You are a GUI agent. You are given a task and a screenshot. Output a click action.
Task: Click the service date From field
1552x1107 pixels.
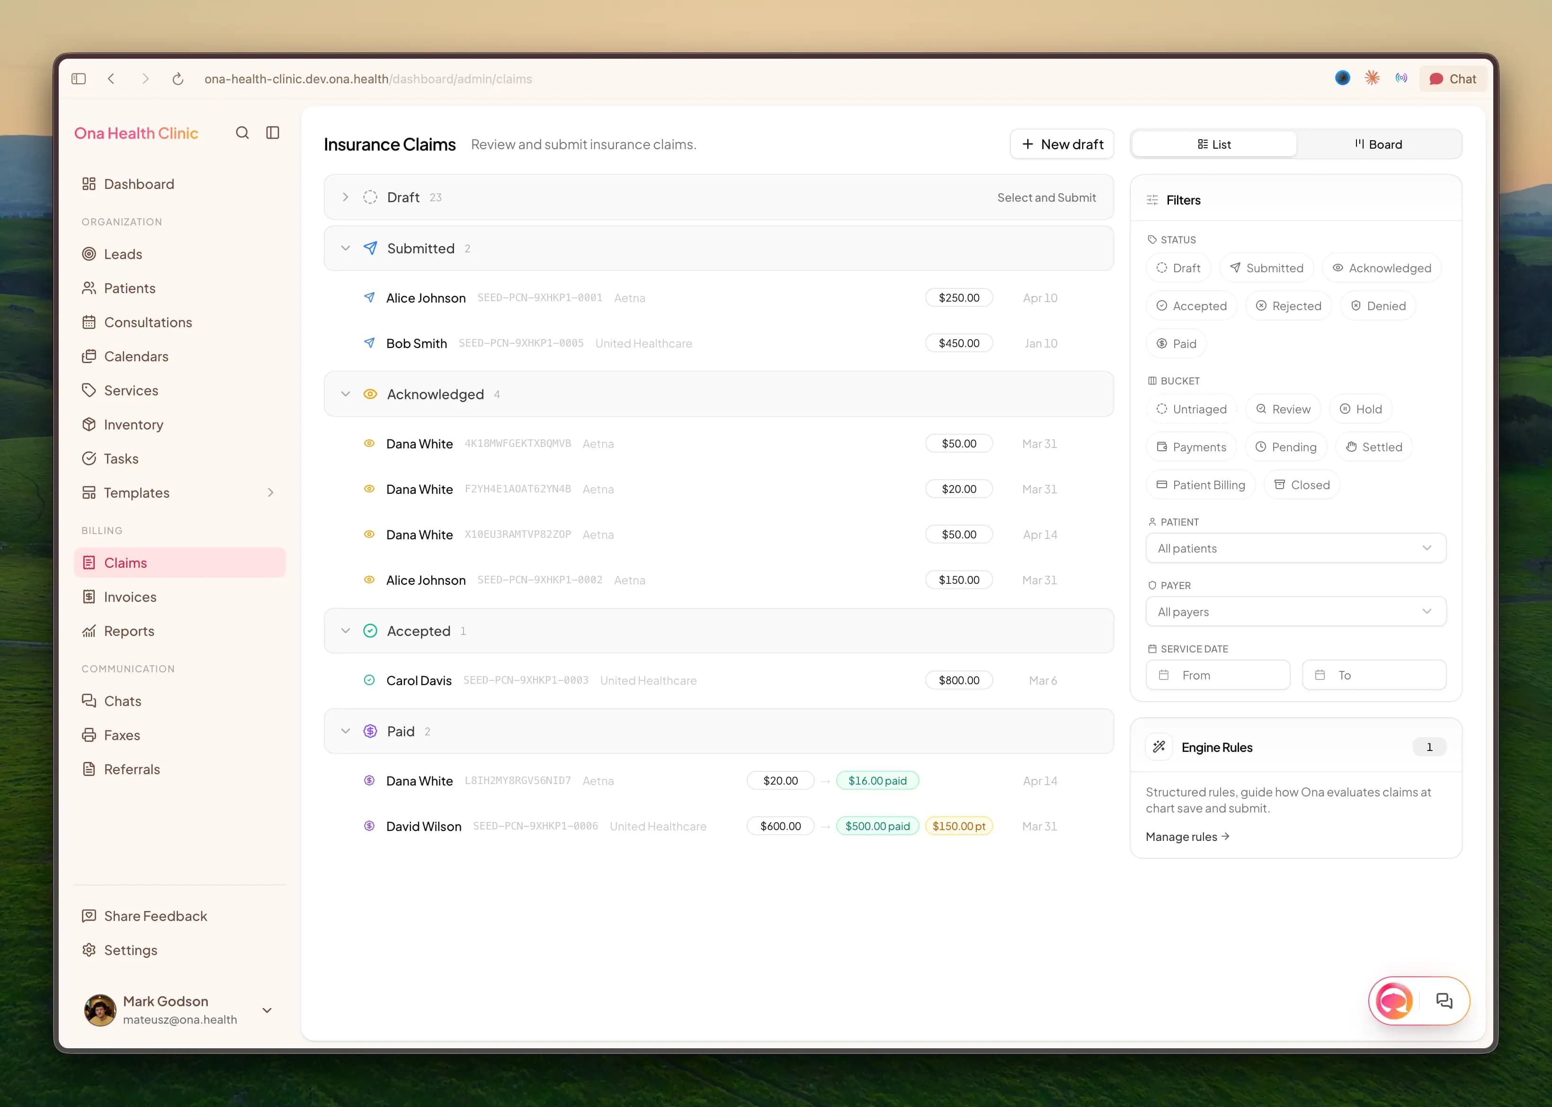coord(1218,675)
